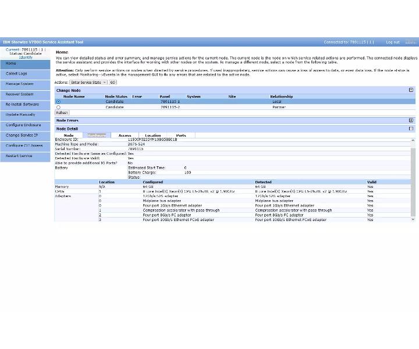Collapse the Node Detail section
The width and height of the screenshot is (419, 349).
(x=411, y=129)
